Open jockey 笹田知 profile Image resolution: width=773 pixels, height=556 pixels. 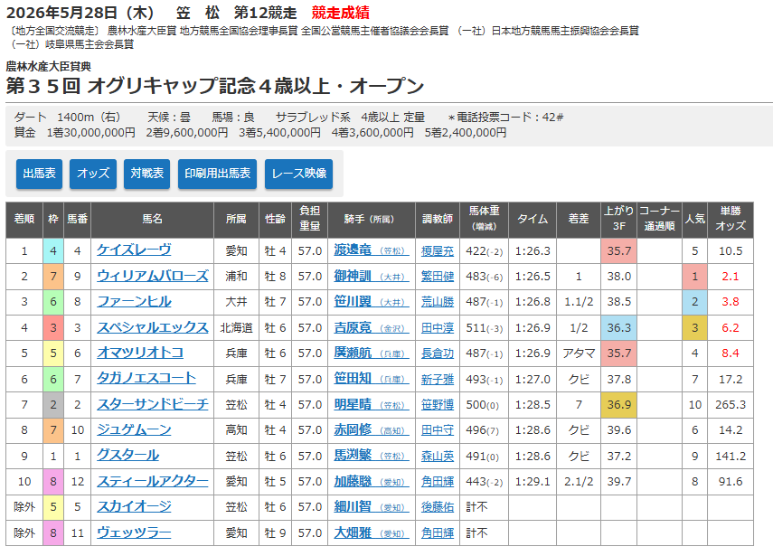(372, 379)
